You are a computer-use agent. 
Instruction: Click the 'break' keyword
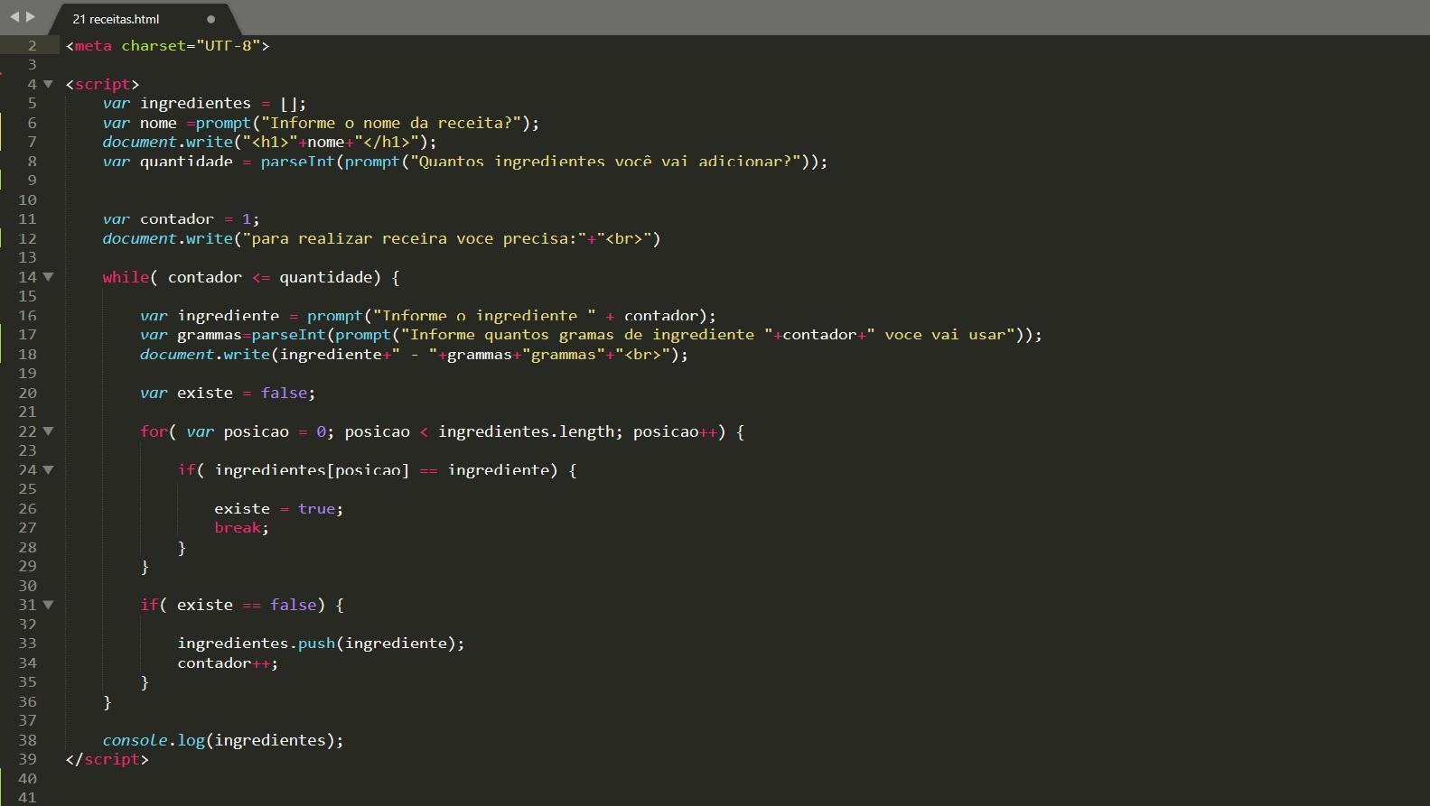pyautogui.click(x=238, y=528)
